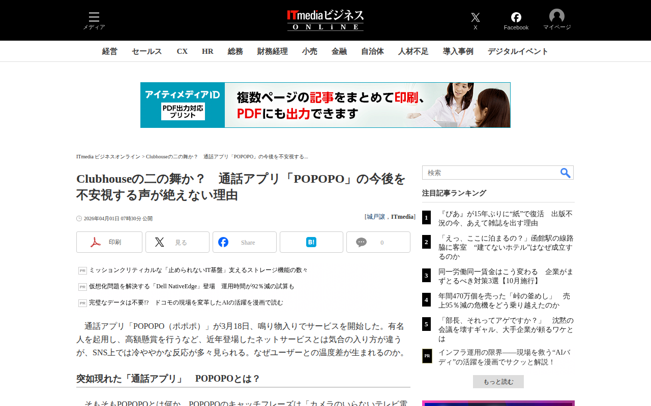
Task: Open the セールス category
Action: 147,51
